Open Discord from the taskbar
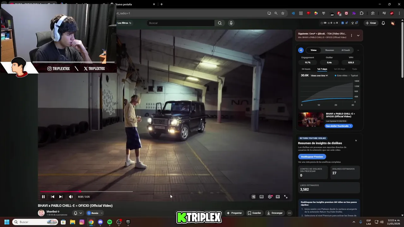404x227 pixels. pyautogui.click(x=100, y=222)
